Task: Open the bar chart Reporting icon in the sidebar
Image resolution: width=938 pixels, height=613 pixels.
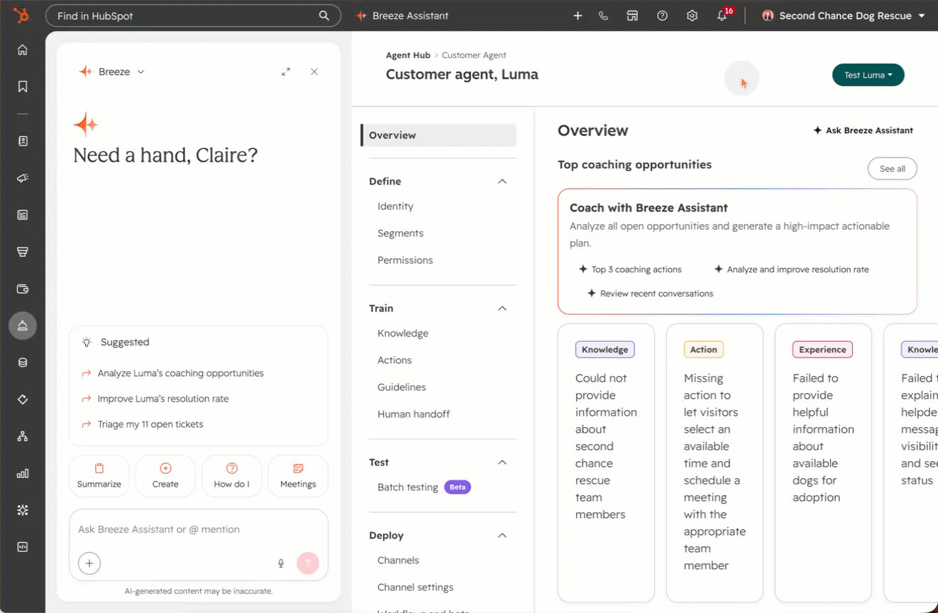Action: [x=23, y=473]
